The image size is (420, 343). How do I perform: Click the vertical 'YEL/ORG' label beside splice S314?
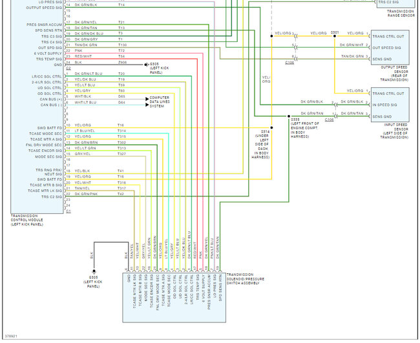point(266,79)
